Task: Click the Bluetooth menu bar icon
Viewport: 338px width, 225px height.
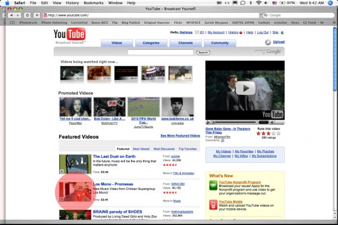Action: coord(251,3)
